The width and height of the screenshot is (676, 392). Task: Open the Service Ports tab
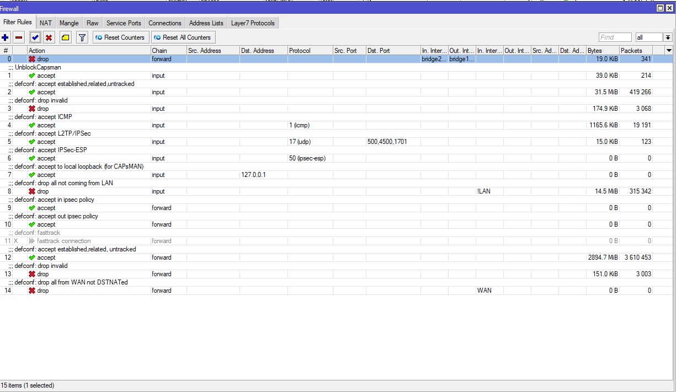pyautogui.click(x=124, y=23)
